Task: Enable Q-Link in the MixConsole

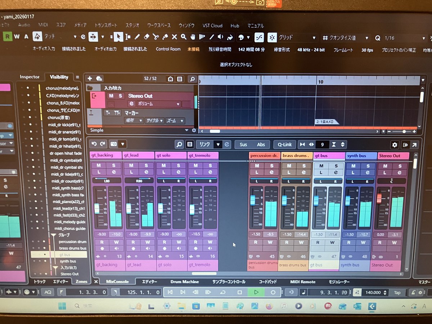Action: [x=284, y=144]
